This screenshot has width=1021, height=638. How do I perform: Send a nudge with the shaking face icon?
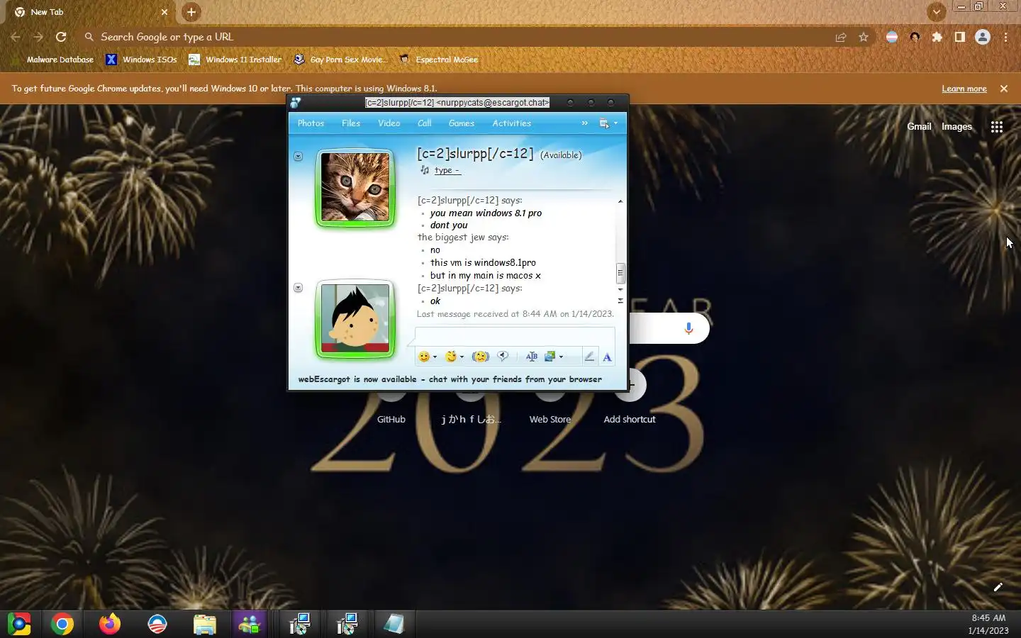481,357
